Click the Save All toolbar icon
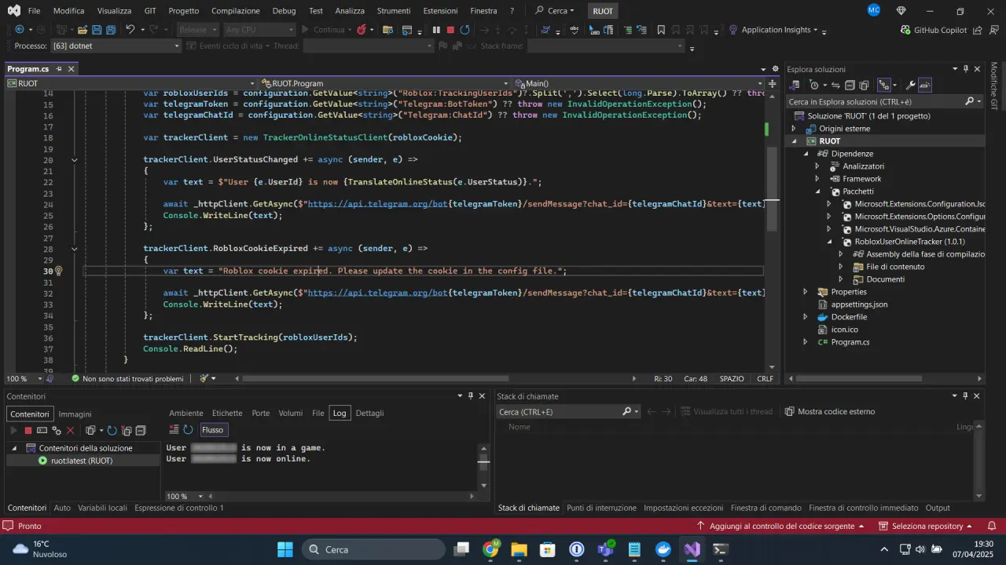Image resolution: width=1006 pixels, height=565 pixels. [111, 30]
